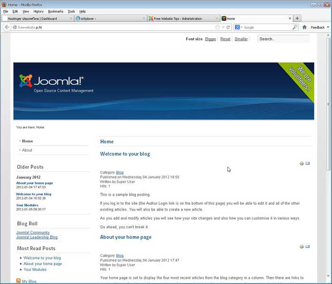Close the Home tab
Screen dimensions: 332x284
[290, 18]
